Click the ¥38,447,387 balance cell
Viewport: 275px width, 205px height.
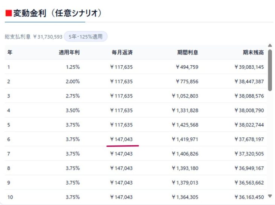249,82
